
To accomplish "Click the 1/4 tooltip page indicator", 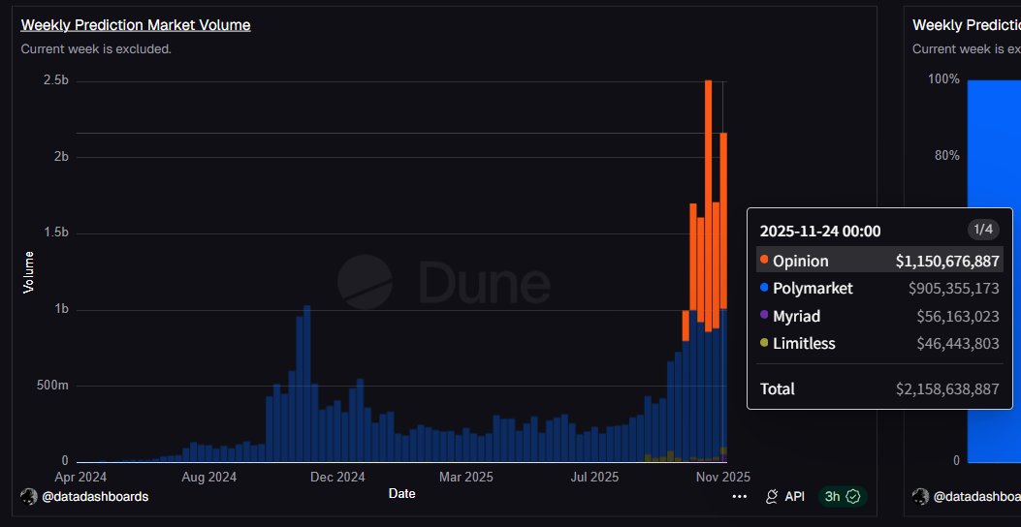I will coord(983,230).
